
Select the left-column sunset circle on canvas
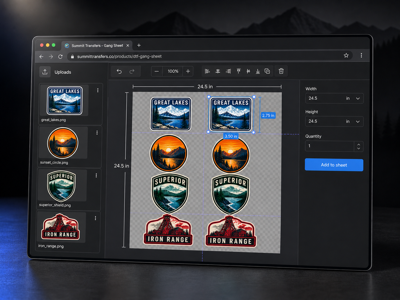tap(169, 153)
